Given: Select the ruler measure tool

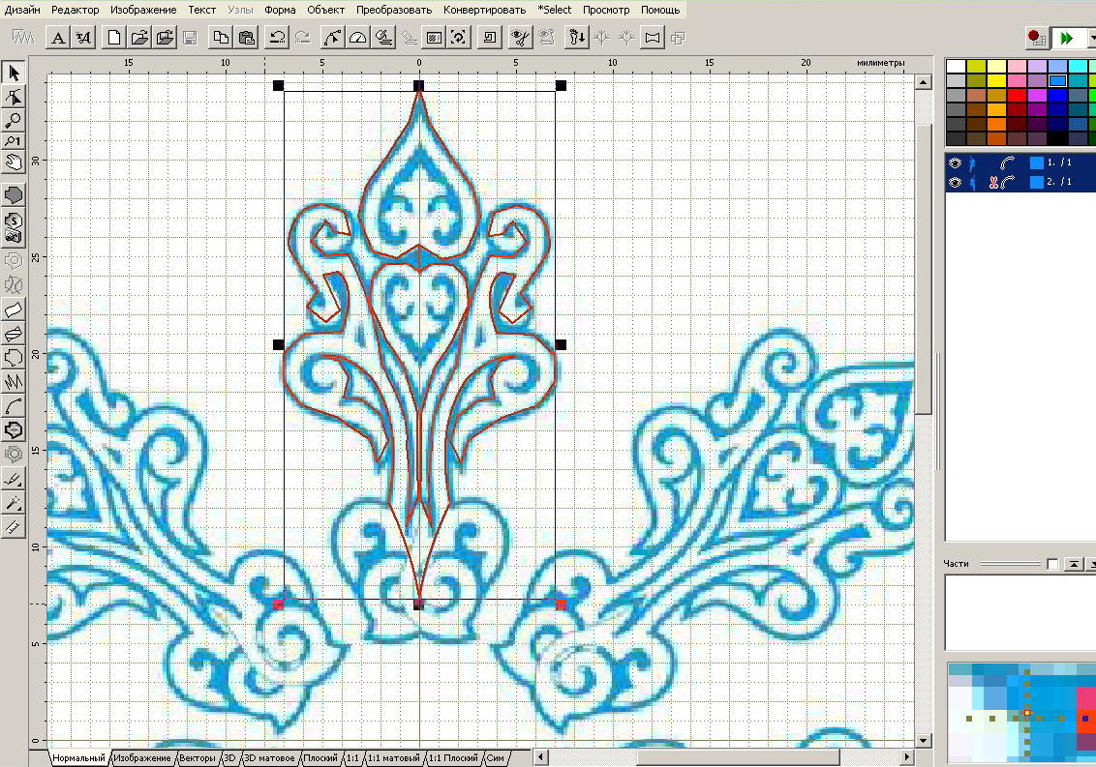Looking at the screenshot, I should click(14, 527).
